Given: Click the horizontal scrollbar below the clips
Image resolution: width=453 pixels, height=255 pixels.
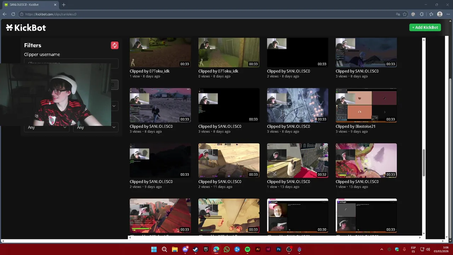Looking at the screenshot, I should pyautogui.click(x=275, y=237).
